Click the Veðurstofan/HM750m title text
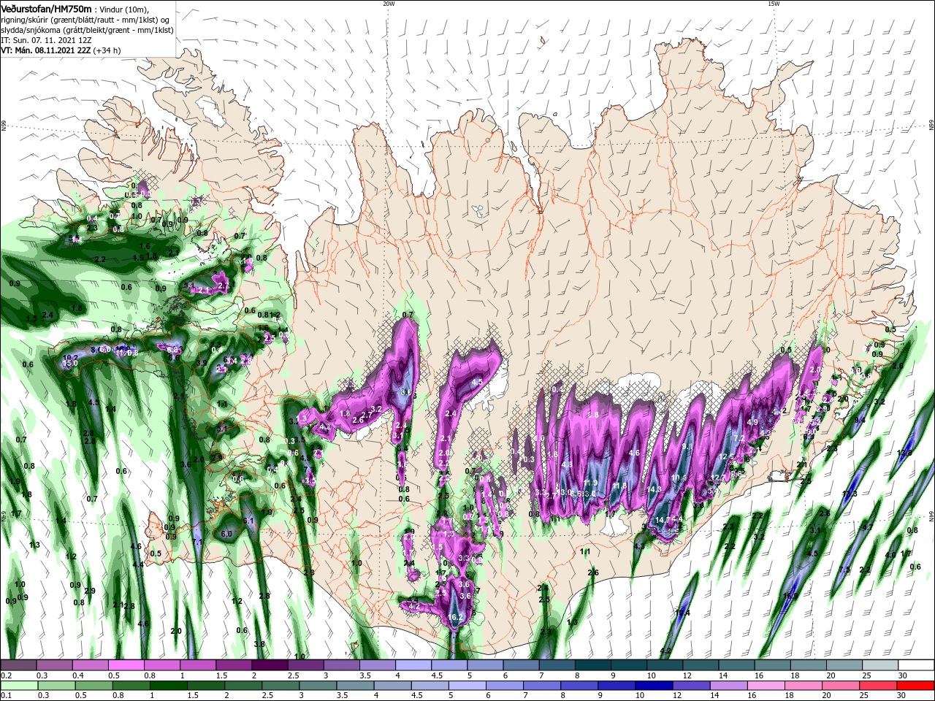The height and width of the screenshot is (701, 935). 46,8
